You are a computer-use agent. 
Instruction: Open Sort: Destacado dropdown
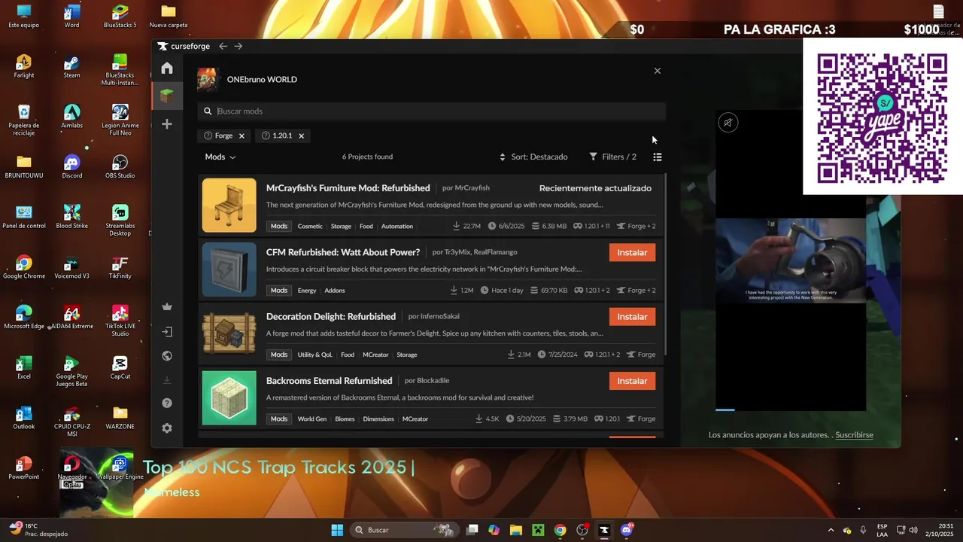click(x=533, y=157)
